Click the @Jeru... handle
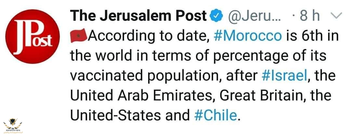This screenshot has width=351, height=134. click(x=254, y=16)
